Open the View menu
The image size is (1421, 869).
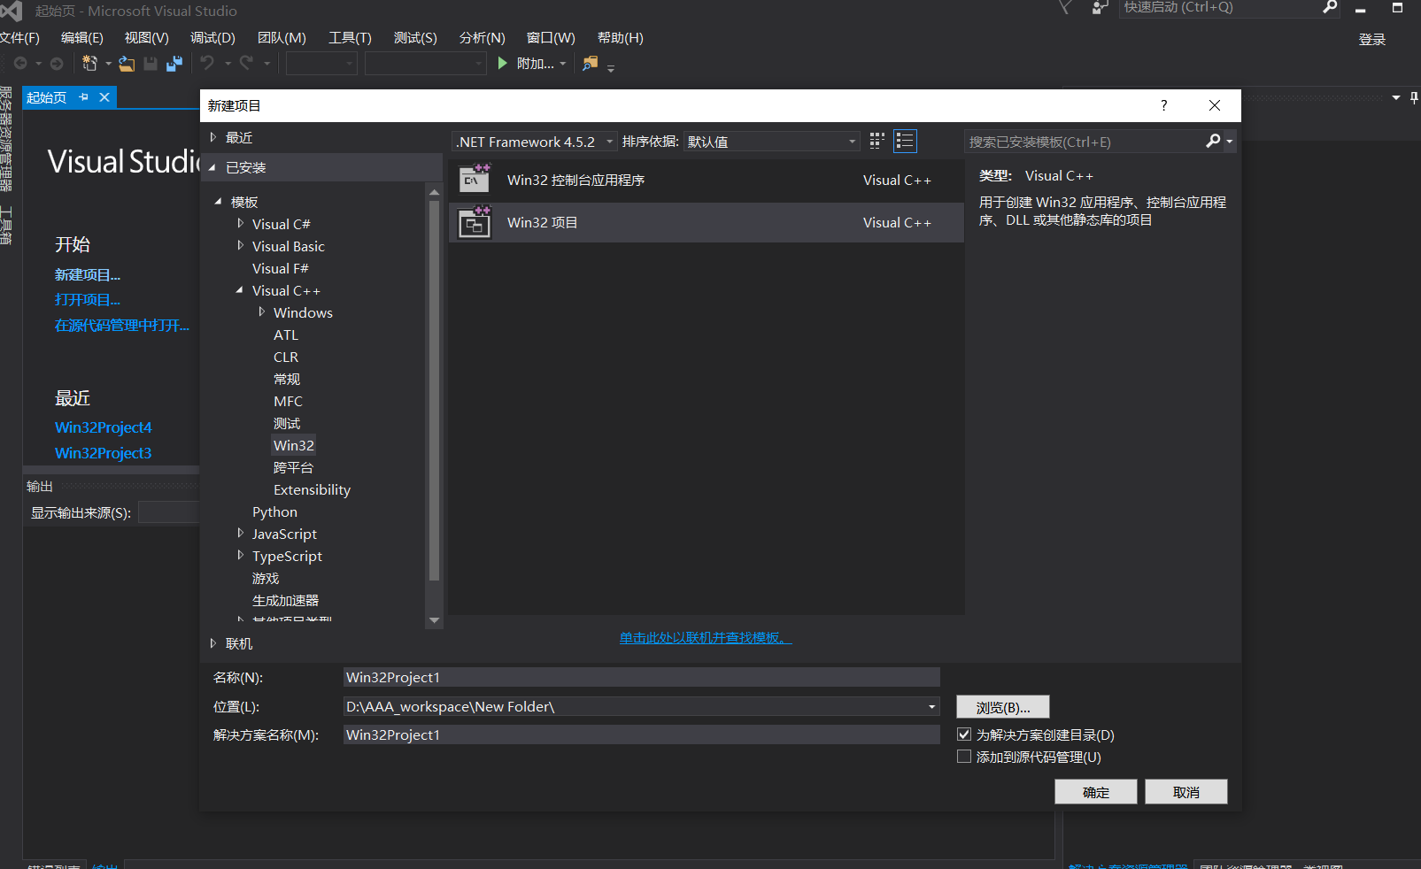point(147,38)
